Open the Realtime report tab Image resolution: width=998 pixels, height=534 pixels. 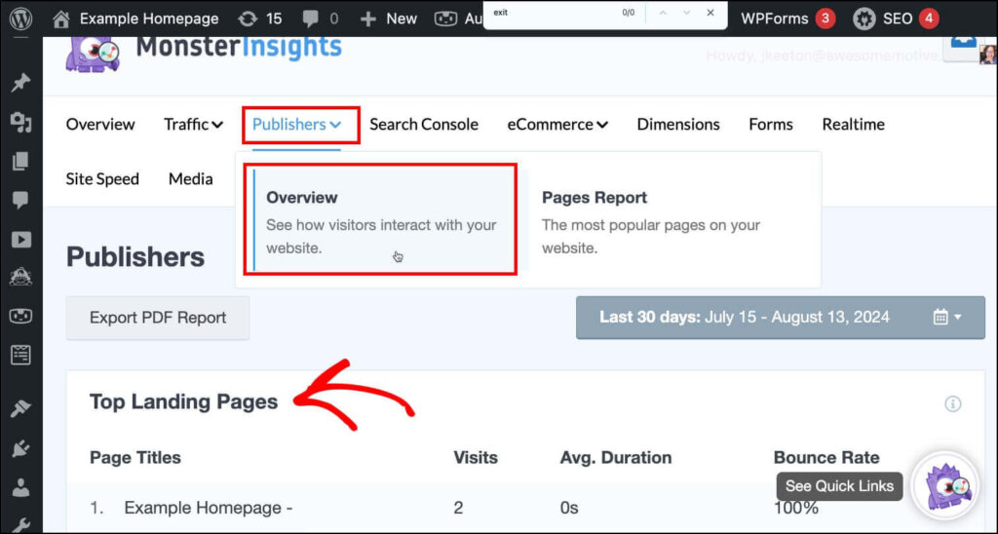pyautogui.click(x=854, y=124)
